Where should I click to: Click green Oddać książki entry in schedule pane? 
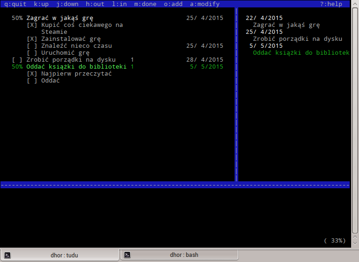click(x=301, y=53)
